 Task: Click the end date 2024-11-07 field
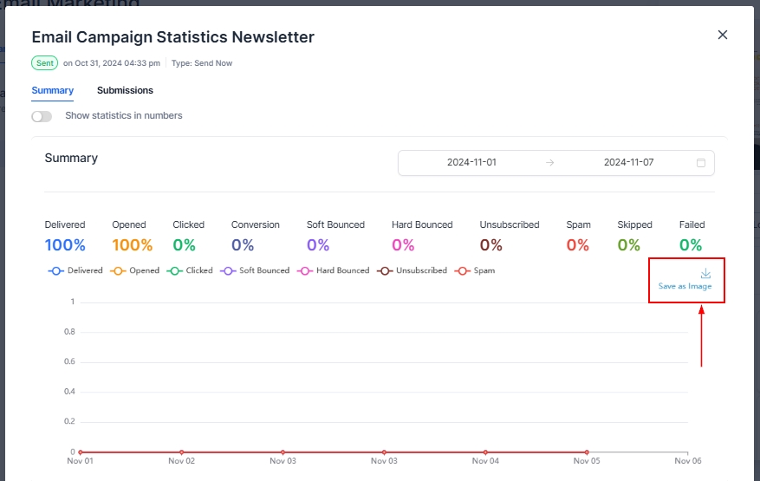coord(628,163)
